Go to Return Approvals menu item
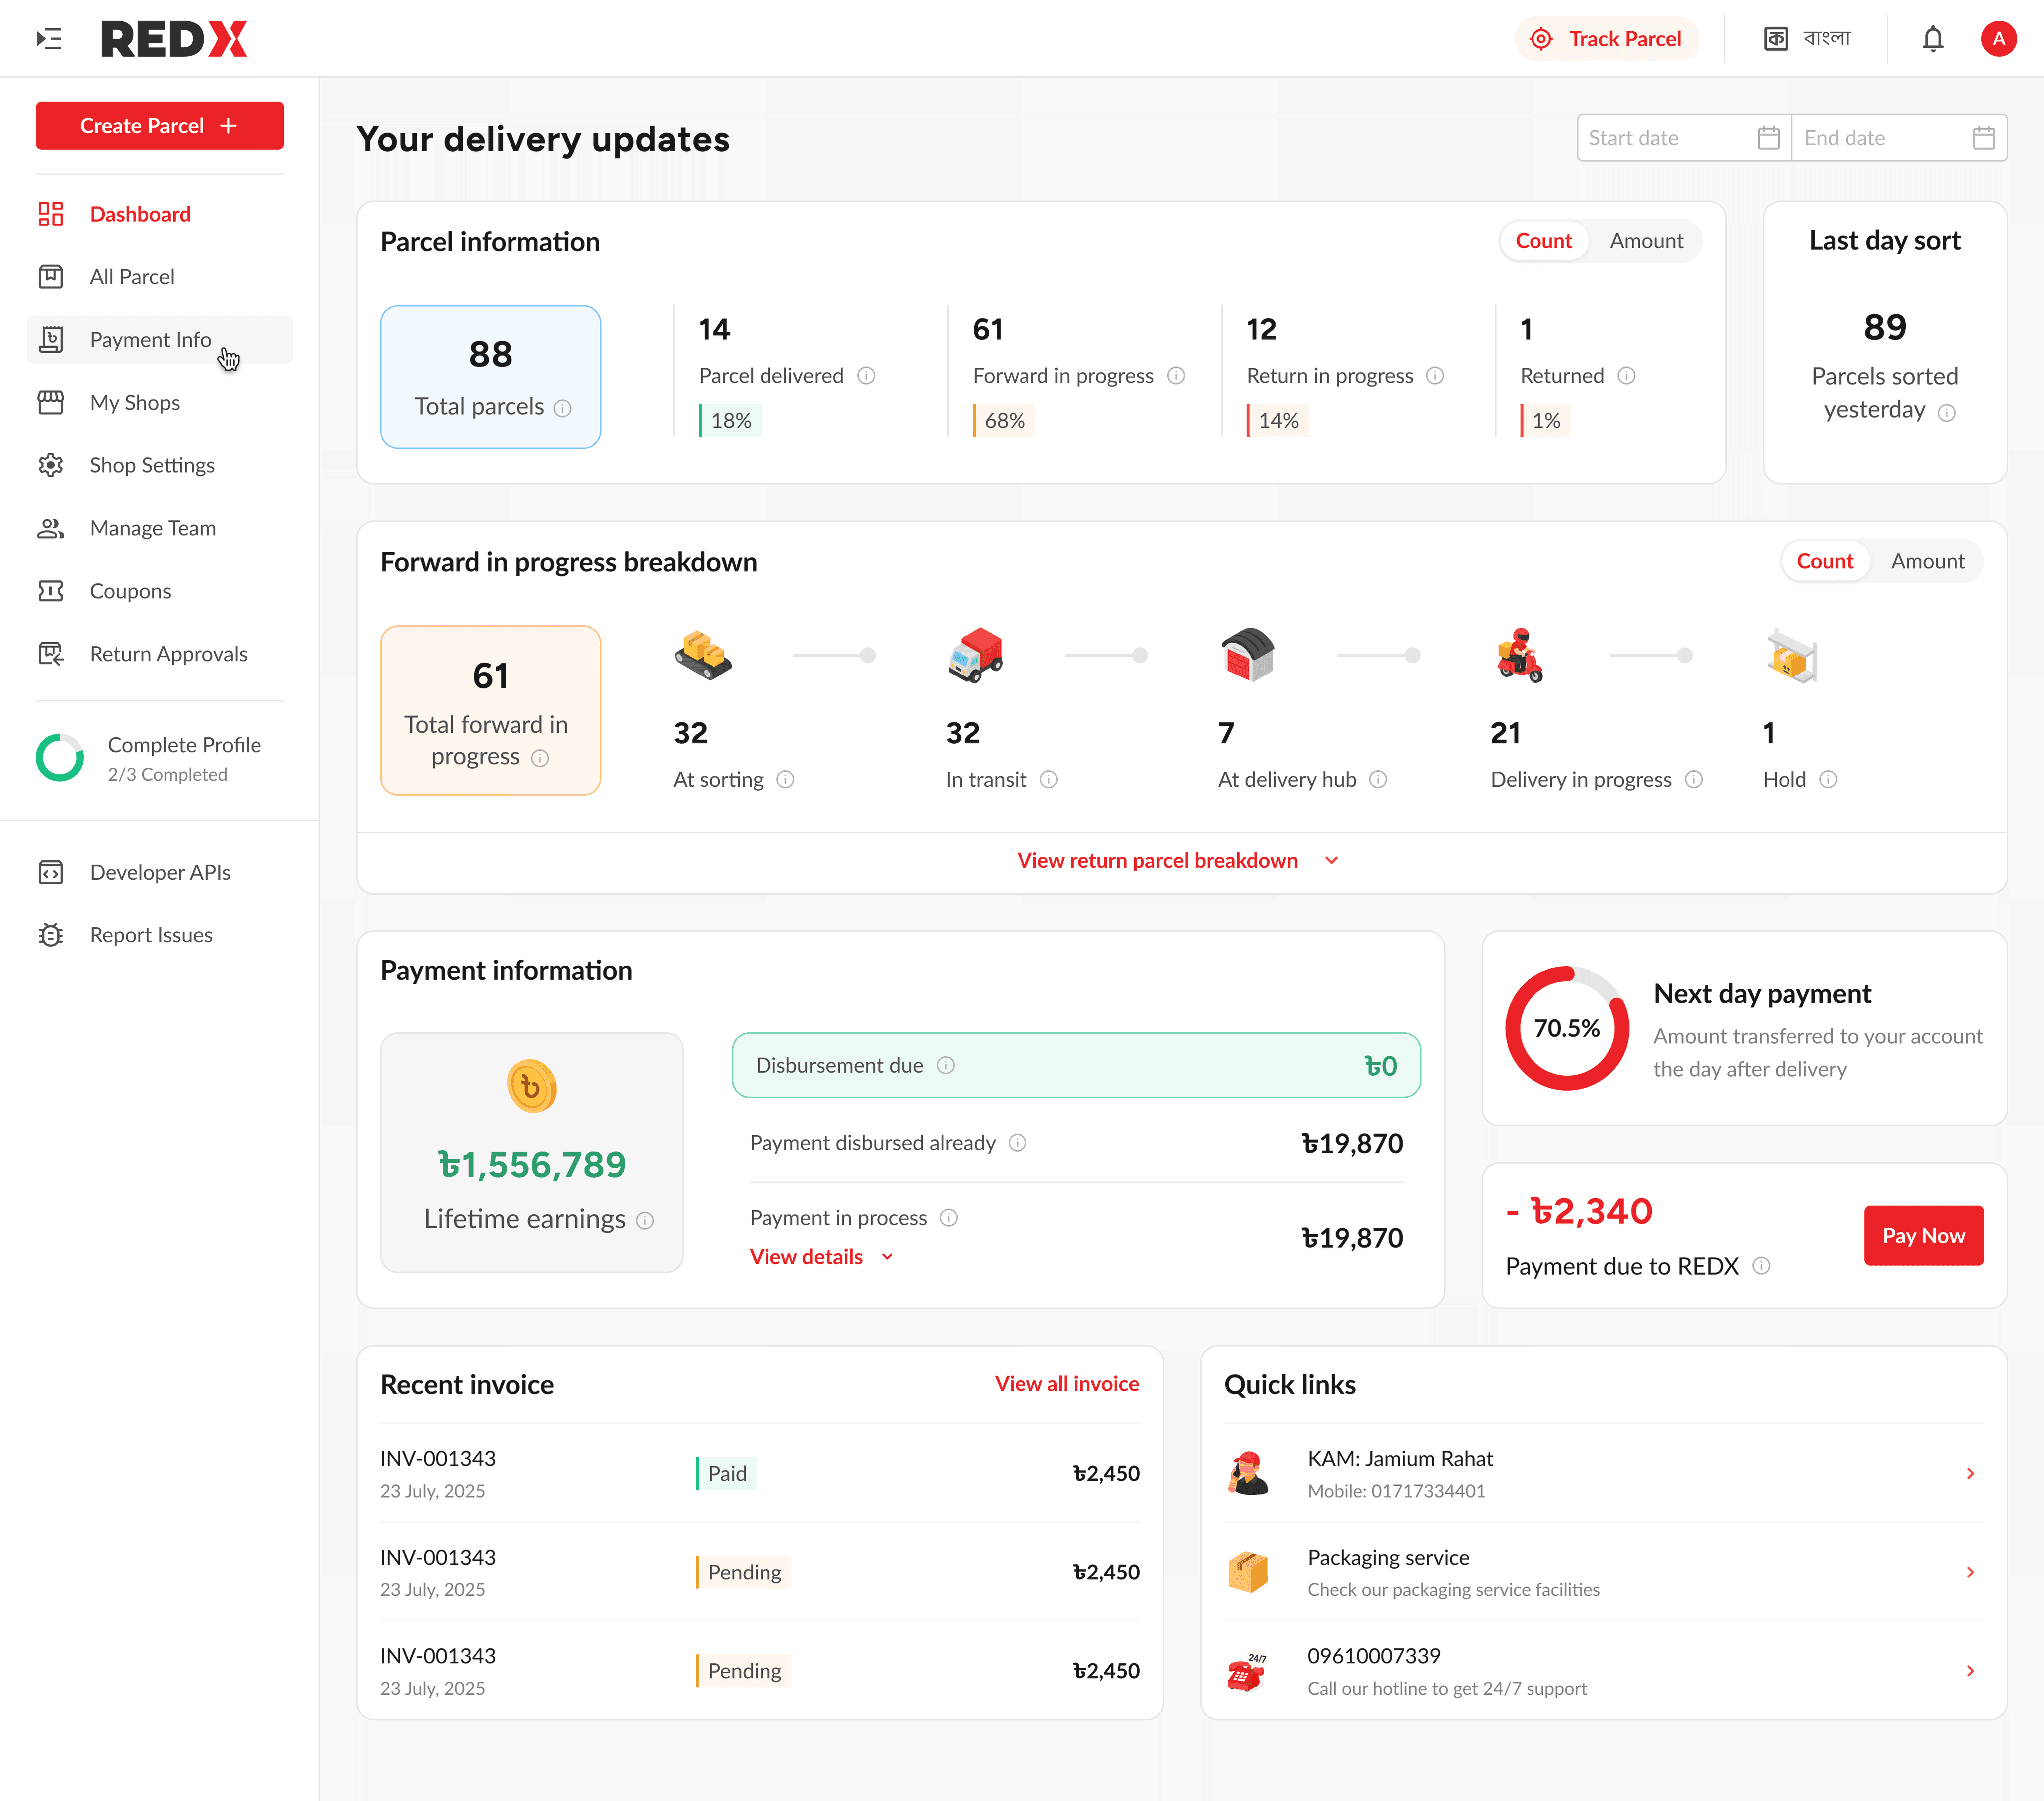This screenshot has height=1801, width=2044. click(168, 654)
